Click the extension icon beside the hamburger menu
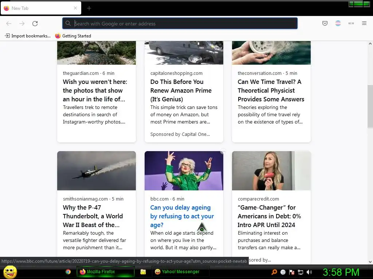The width and height of the screenshot is (373, 279). pyautogui.click(x=351, y=23)
